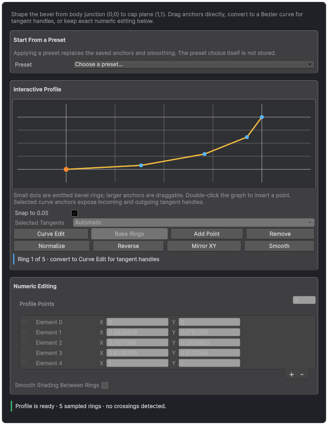Select the second blue anchor on the curve

(141, 165)
